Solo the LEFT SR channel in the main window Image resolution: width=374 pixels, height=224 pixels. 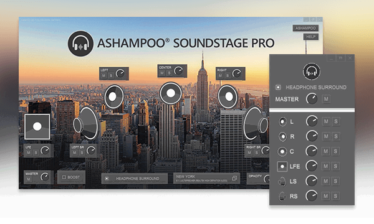coord(82,152)
